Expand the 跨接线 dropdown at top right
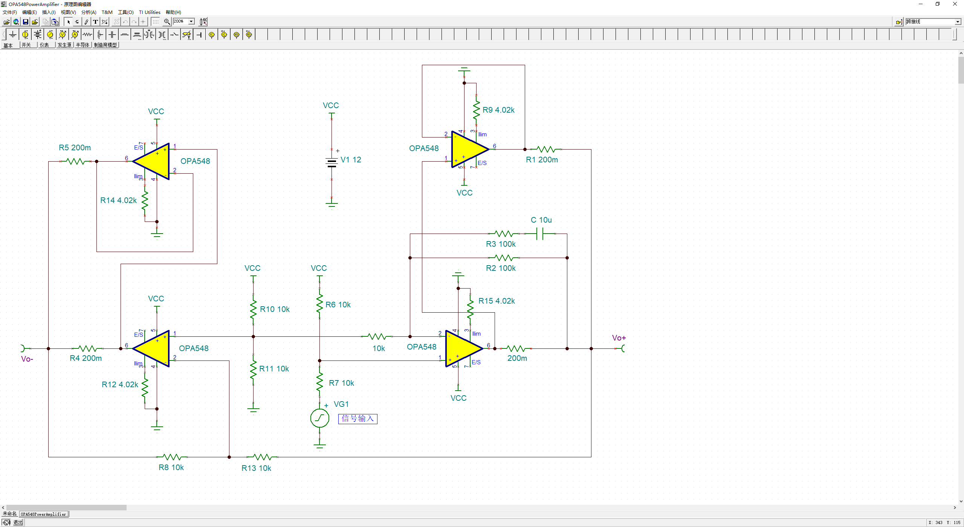This screenshot has width=964, height=527. click(x=958, y=22)
